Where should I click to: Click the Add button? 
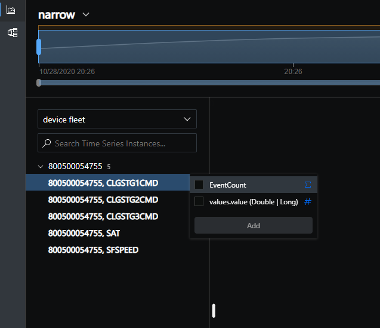click(254, 226)
